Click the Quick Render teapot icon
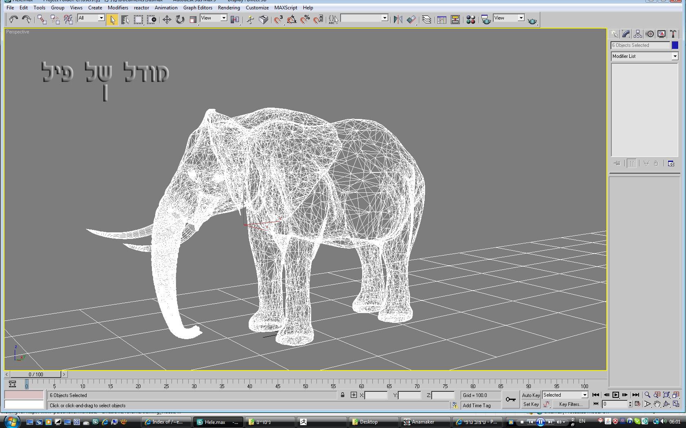 tap(532, 21)
